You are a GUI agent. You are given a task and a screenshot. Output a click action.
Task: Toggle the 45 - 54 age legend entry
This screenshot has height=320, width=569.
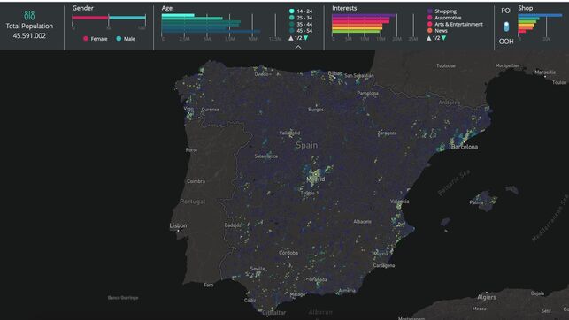(301, 31)
